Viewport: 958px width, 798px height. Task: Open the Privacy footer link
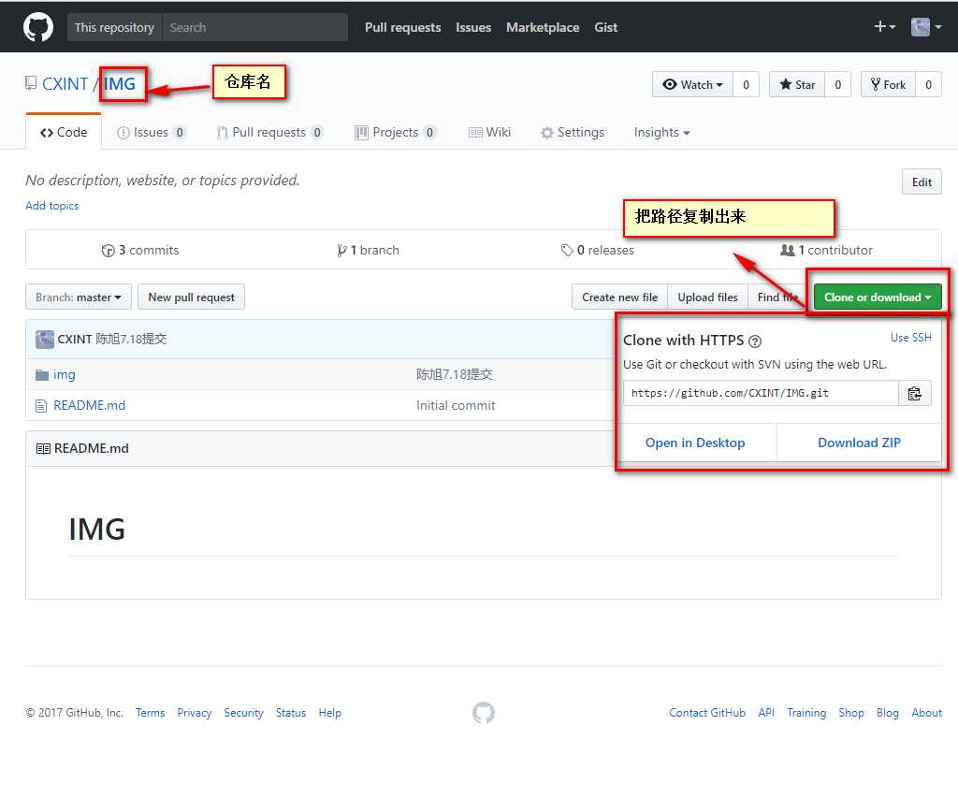[195, 713]
